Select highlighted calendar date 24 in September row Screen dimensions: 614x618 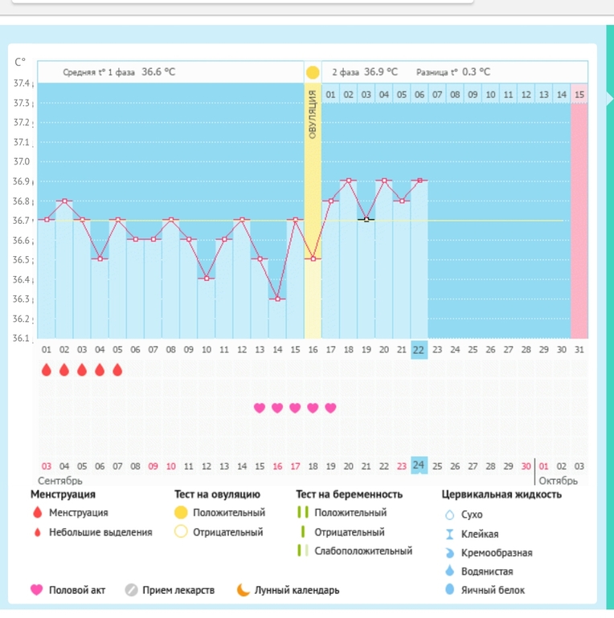tap(419, 465)
